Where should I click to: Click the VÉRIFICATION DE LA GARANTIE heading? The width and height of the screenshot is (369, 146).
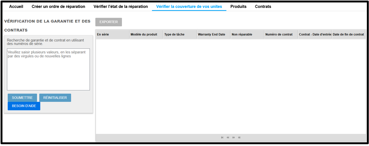coord(47,26)
